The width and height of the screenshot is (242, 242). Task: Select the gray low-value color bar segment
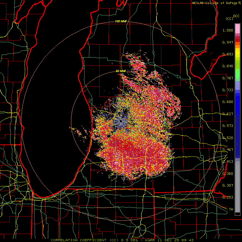coord(237,187)
